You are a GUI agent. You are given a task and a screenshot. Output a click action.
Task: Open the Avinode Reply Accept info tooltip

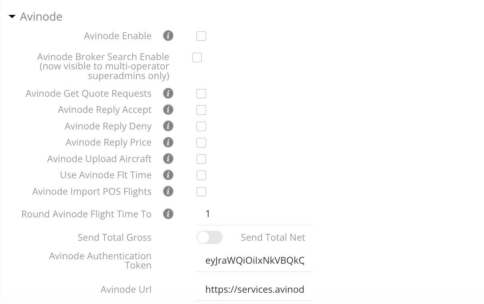168,110
